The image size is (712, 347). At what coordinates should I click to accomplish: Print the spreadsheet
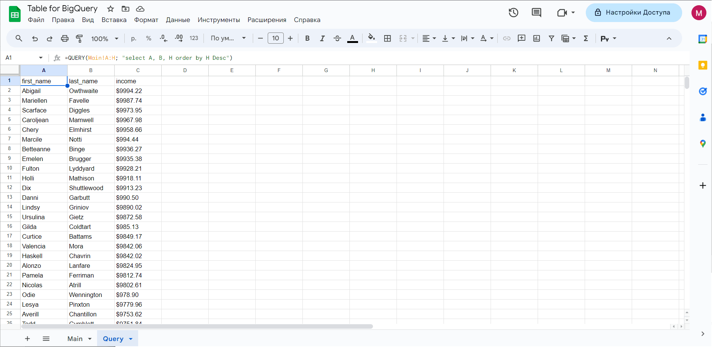(x=65, y=38)
